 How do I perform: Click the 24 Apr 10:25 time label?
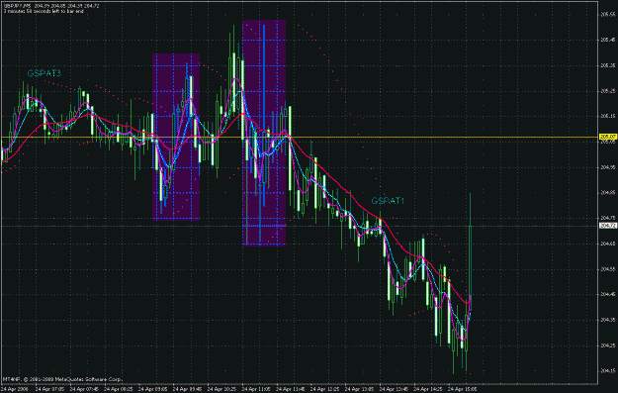point(221,389)
